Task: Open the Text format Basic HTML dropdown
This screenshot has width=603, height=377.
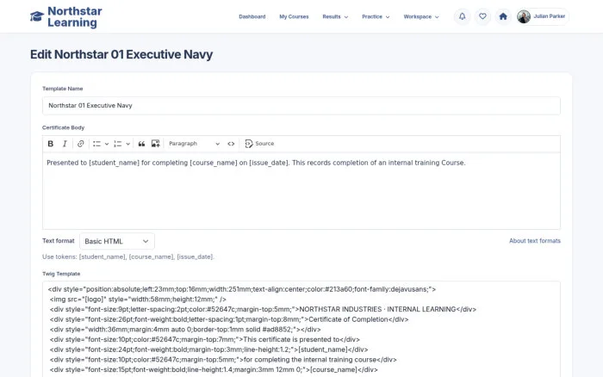Action: pyautogui.click(x=117, y=241)
